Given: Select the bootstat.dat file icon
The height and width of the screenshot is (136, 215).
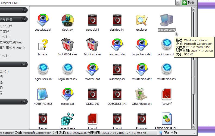Looking at the screenshot, I should coord(43,20).
